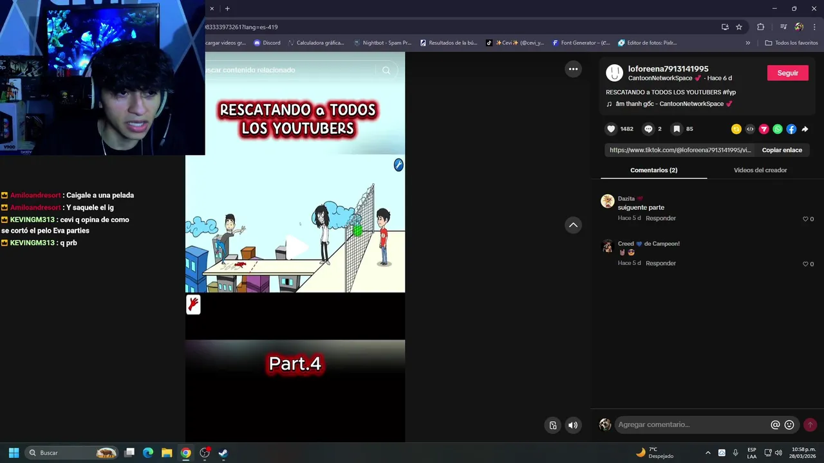The height and width of the screenshot is (463, 824).
Task: Reply to Dazita's comment with Responder
Action: point(660,218)
